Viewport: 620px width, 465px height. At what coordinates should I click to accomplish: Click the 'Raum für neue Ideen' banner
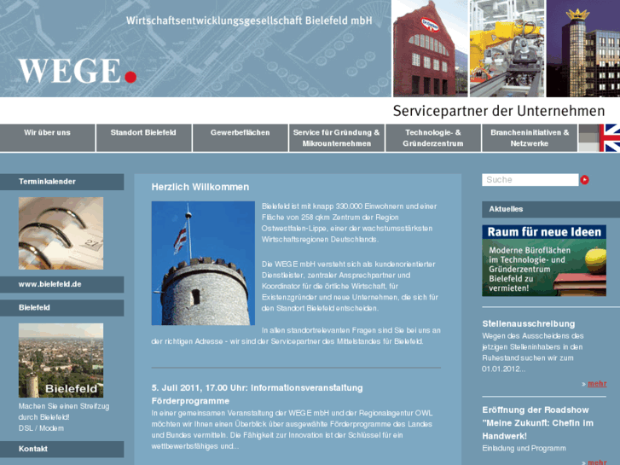point(544,260)
